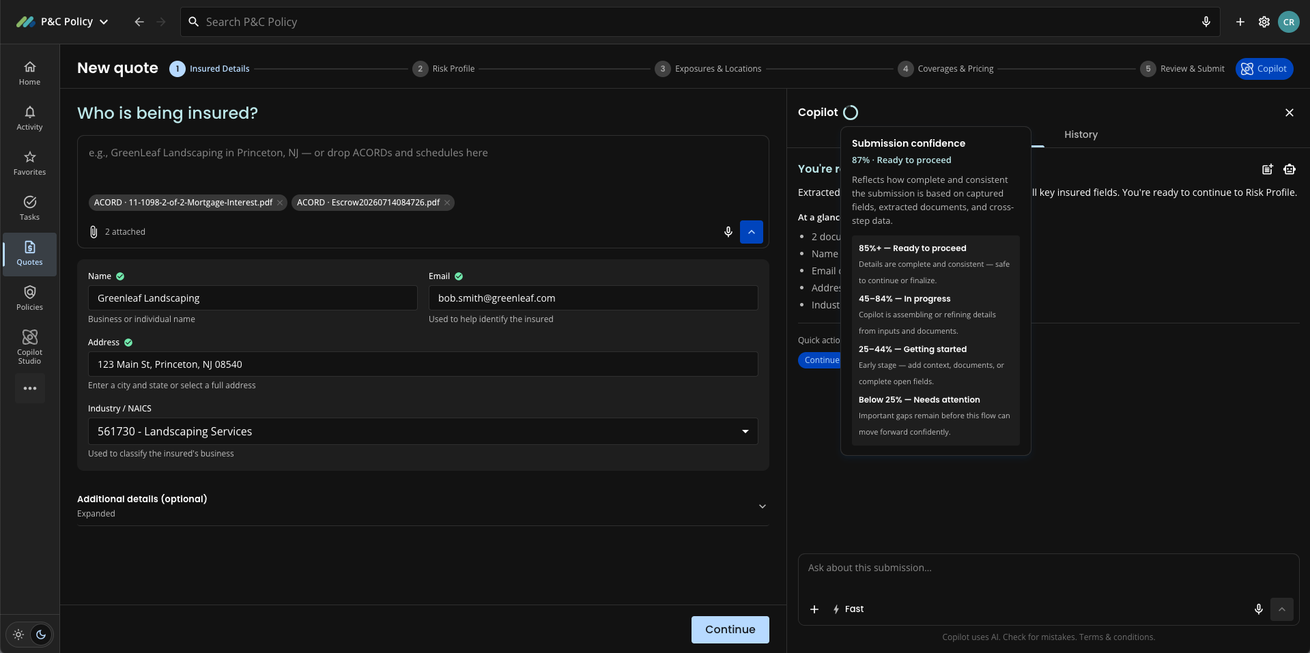Image resolution: width=1310 pixels, height=653 pixels.
Task: Start voice search in top search bar
Action: 1206,22
